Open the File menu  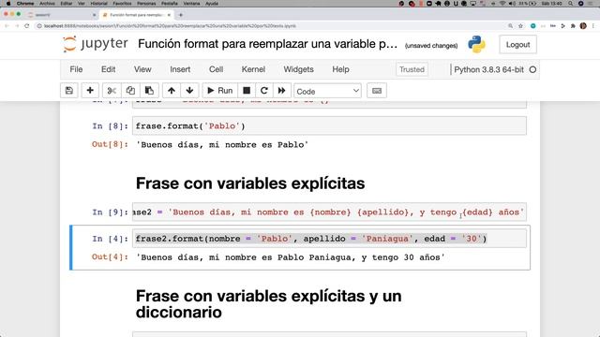tap(76, 69)
